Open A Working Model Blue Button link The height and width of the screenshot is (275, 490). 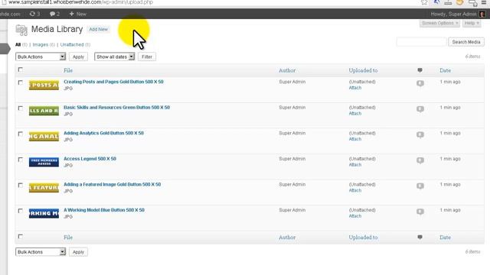click(104, 210)
